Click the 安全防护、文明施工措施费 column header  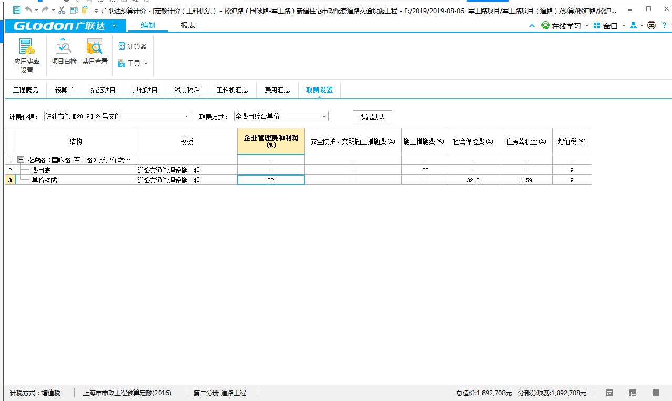(353, 141)
